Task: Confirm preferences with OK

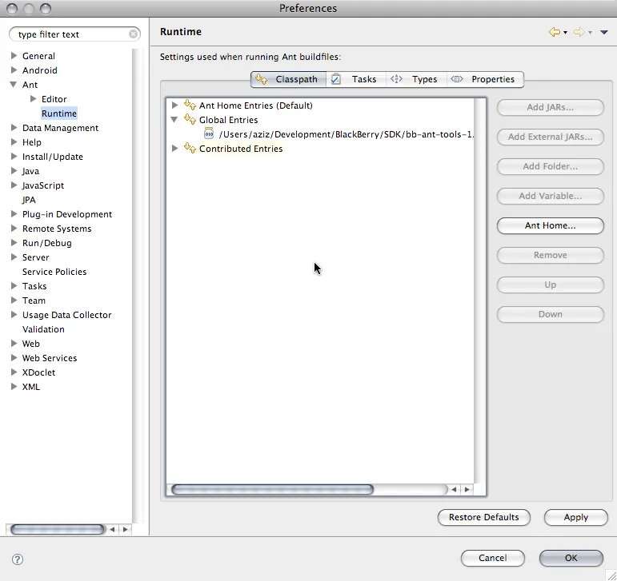Action: pos(571,558)
